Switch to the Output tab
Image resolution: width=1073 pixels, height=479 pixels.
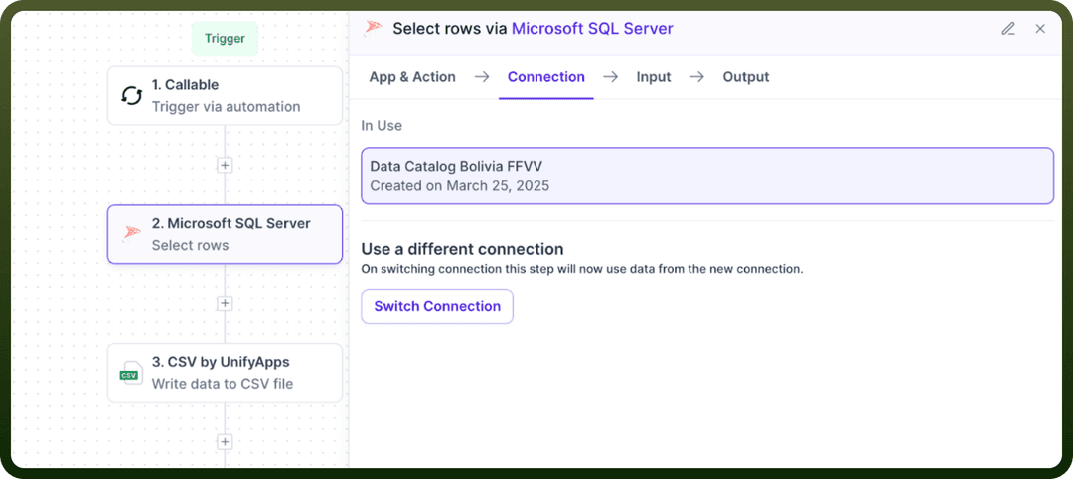746,77
